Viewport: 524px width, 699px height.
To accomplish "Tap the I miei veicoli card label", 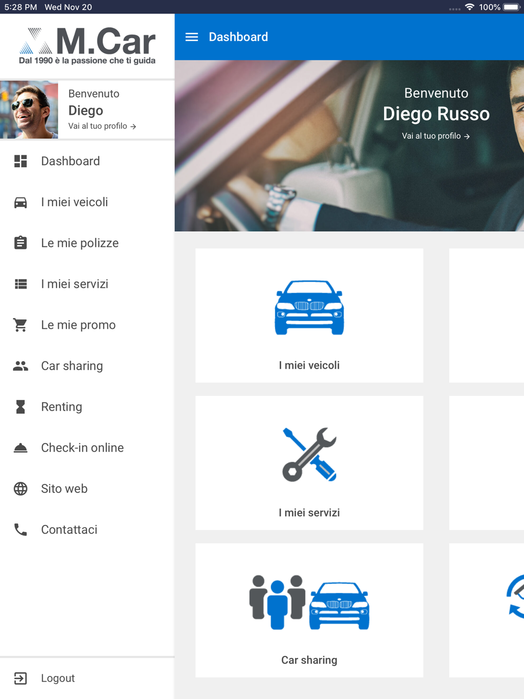I will point(309,365).
